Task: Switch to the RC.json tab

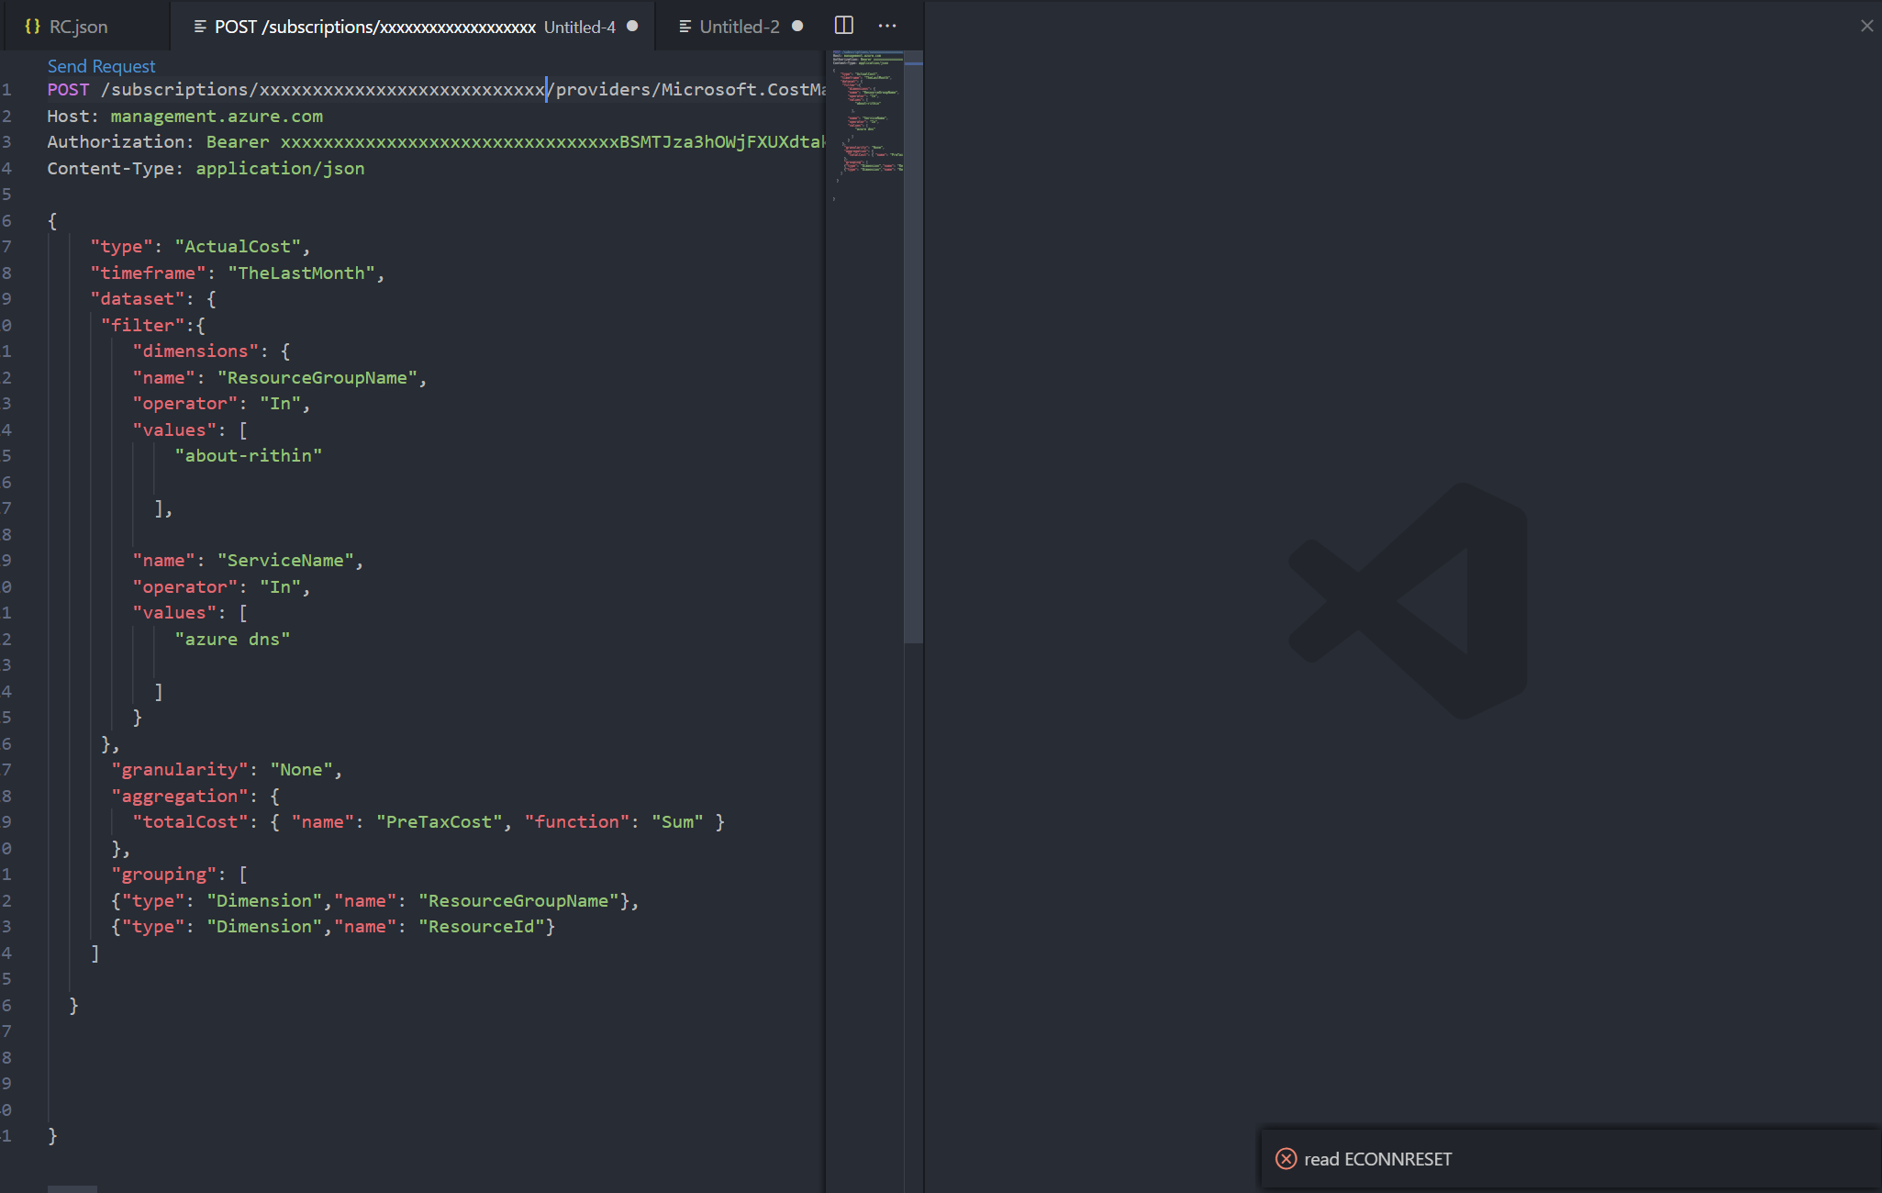Action: point(78,27)
